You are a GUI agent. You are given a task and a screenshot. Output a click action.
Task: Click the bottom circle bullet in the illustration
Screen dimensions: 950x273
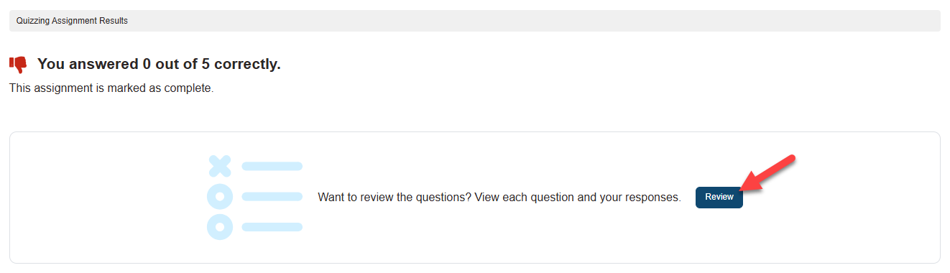click(220, 226)
